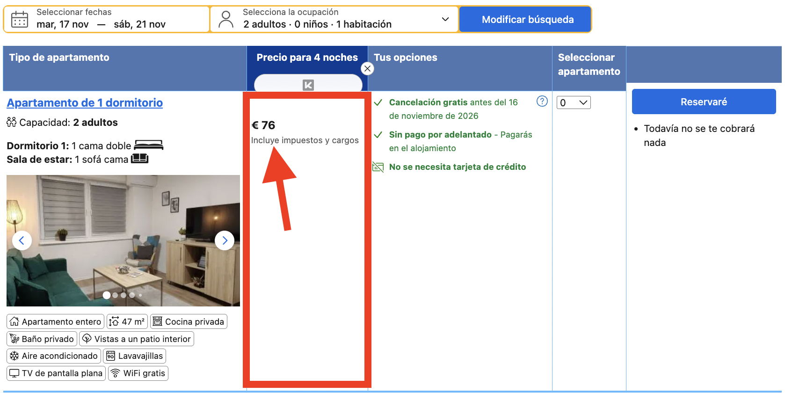The width and height of the screenshot is (785, 393).
Task: Show next apartment photo
Action: tap(225, 240)
